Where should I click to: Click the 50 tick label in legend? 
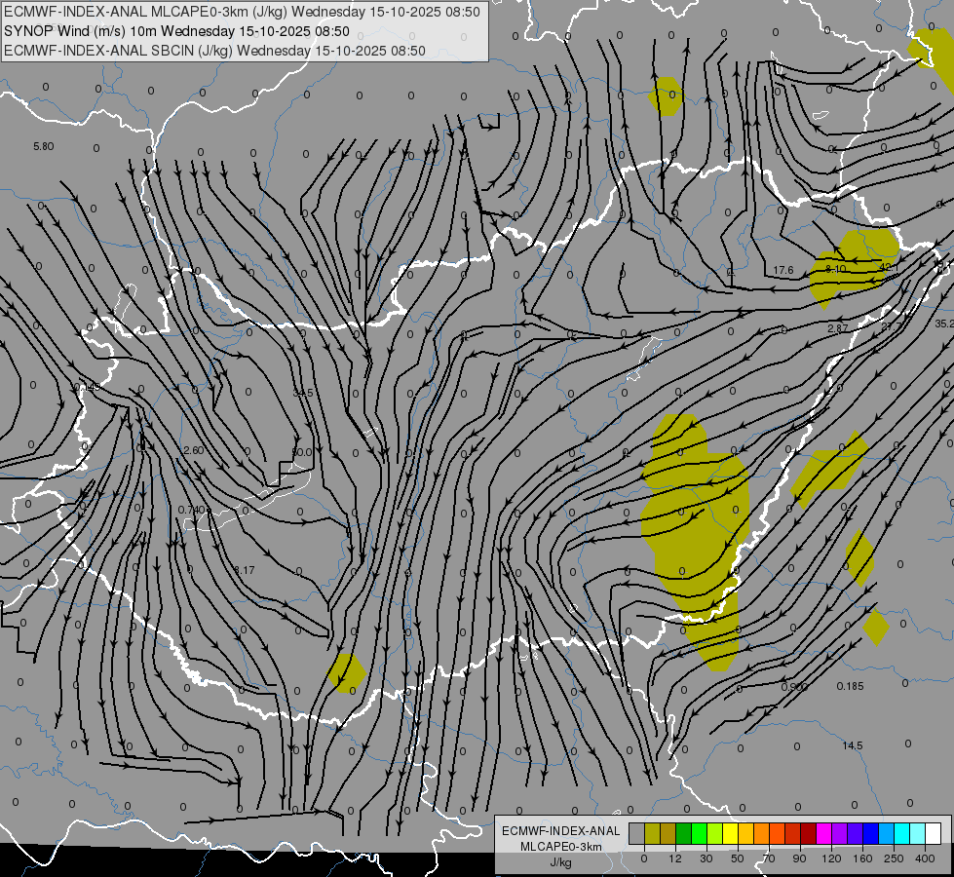[x=738, y=858]
